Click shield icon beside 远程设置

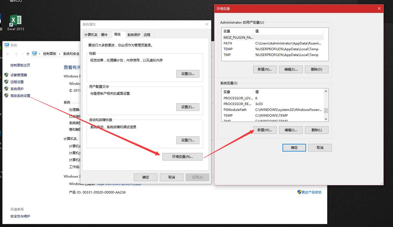coord(6,82)
